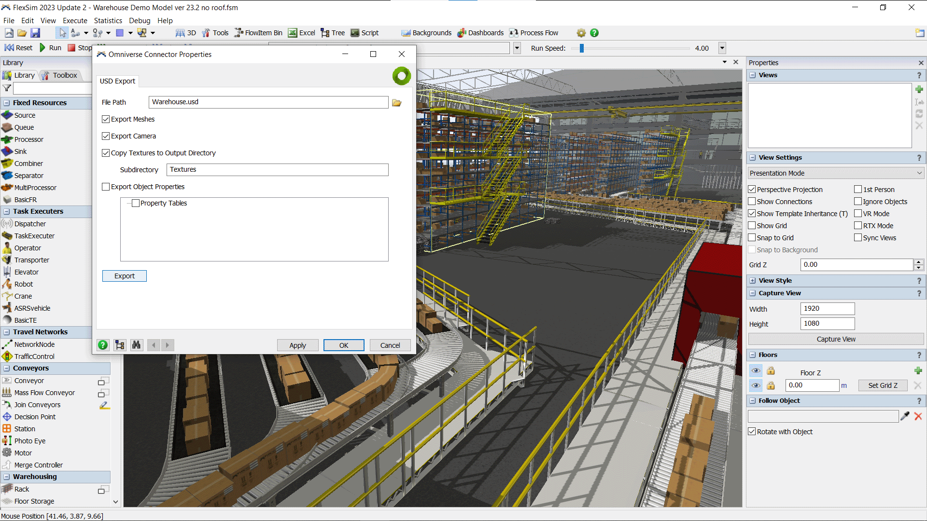Click the File Path input field
The height and width of the screenshot is (521, 927).
click(x=267, y=102)
